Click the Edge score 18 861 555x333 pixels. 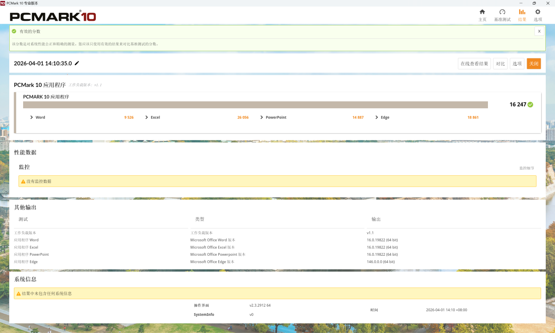[x=473, y=117]
